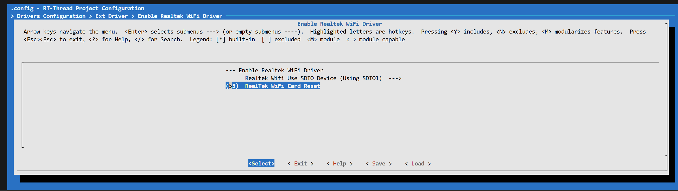The height and width of the screenshot is (191, 678).
Task: Click the [*] built-in legend symbol
Action: [x=221, y=39]
